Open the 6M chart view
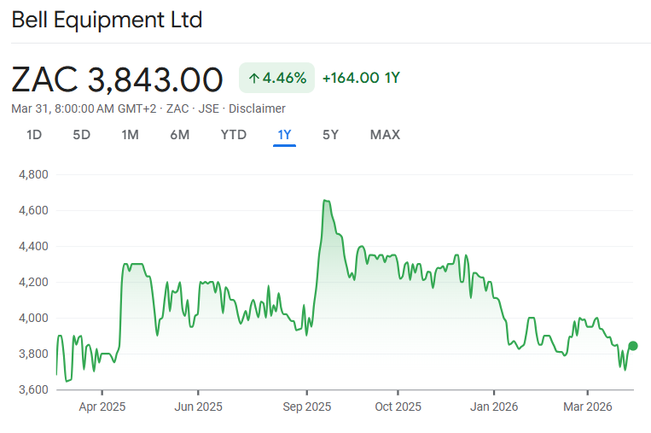This screenshot has height=433, width=651. (179, 135)
